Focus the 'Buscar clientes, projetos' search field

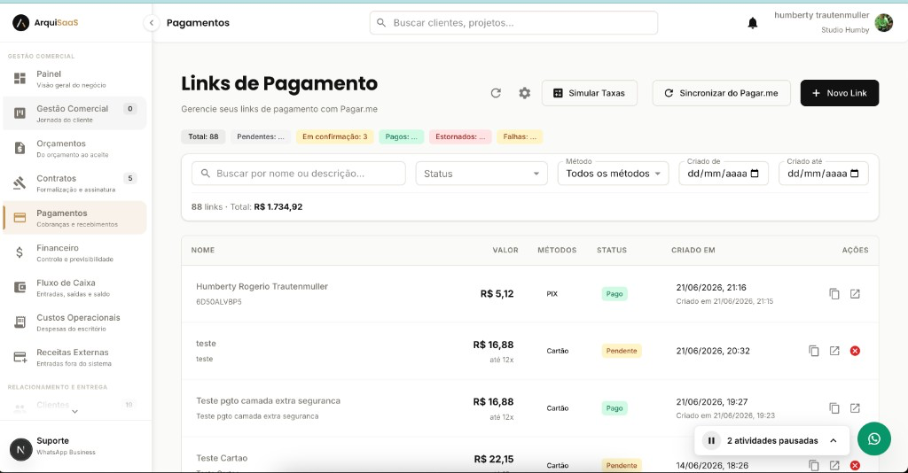tap(513, 22)
